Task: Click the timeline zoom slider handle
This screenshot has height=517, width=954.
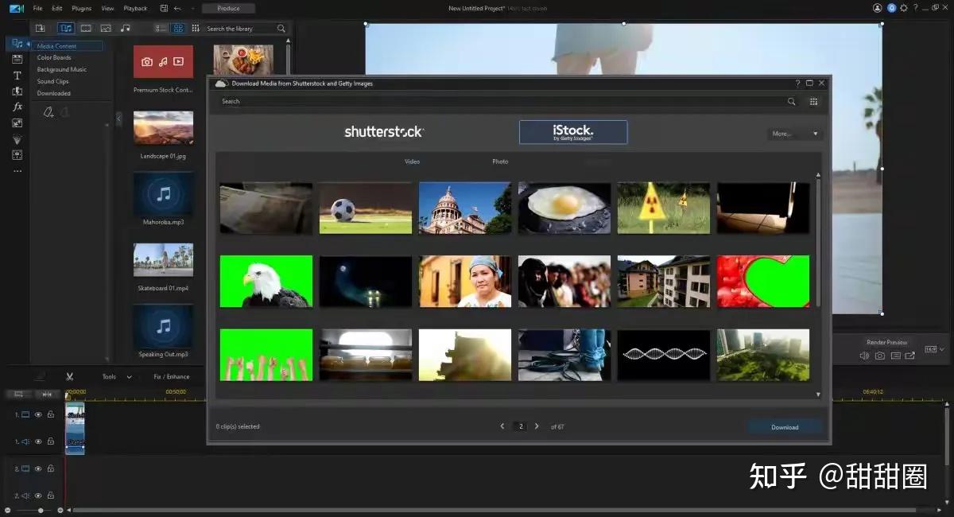Action: (40, 510)
